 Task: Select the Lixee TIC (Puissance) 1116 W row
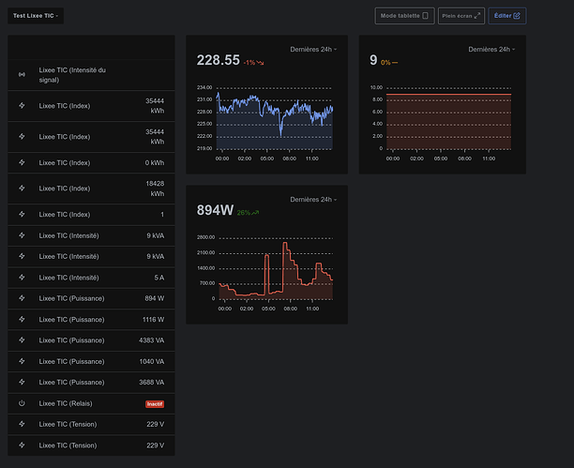click(91, 320)
